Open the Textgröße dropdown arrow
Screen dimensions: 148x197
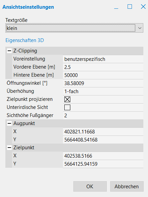[x=140, y=28]
